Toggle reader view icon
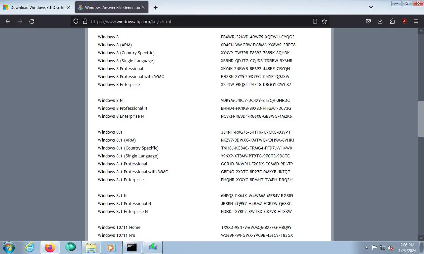 (315, 21)
